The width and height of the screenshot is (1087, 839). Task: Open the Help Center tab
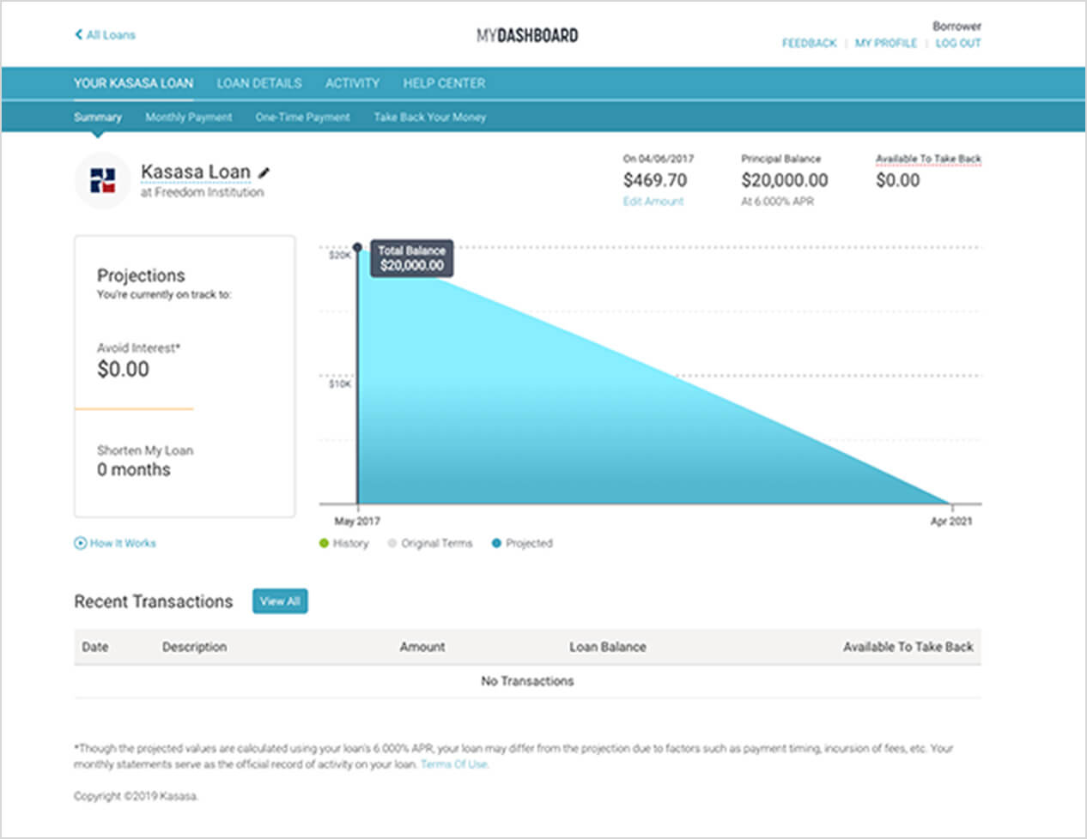(x=444, y=83)
